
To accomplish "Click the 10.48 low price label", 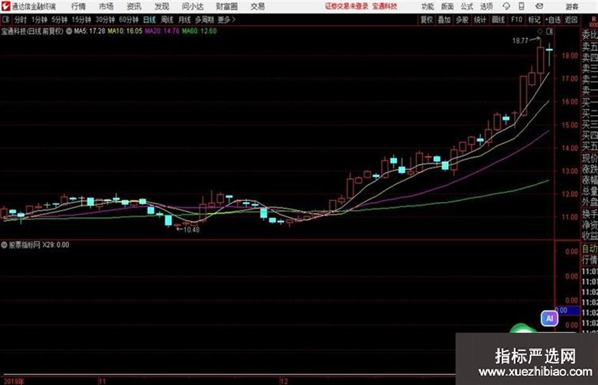I will coord(192,229).
